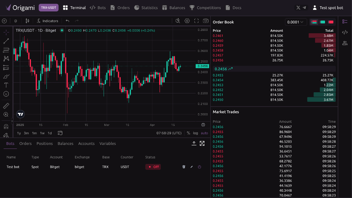Expand the 0.0001 order book precision dropdown
The height and width of the screenshot is (198, 352).
[295, 22]
